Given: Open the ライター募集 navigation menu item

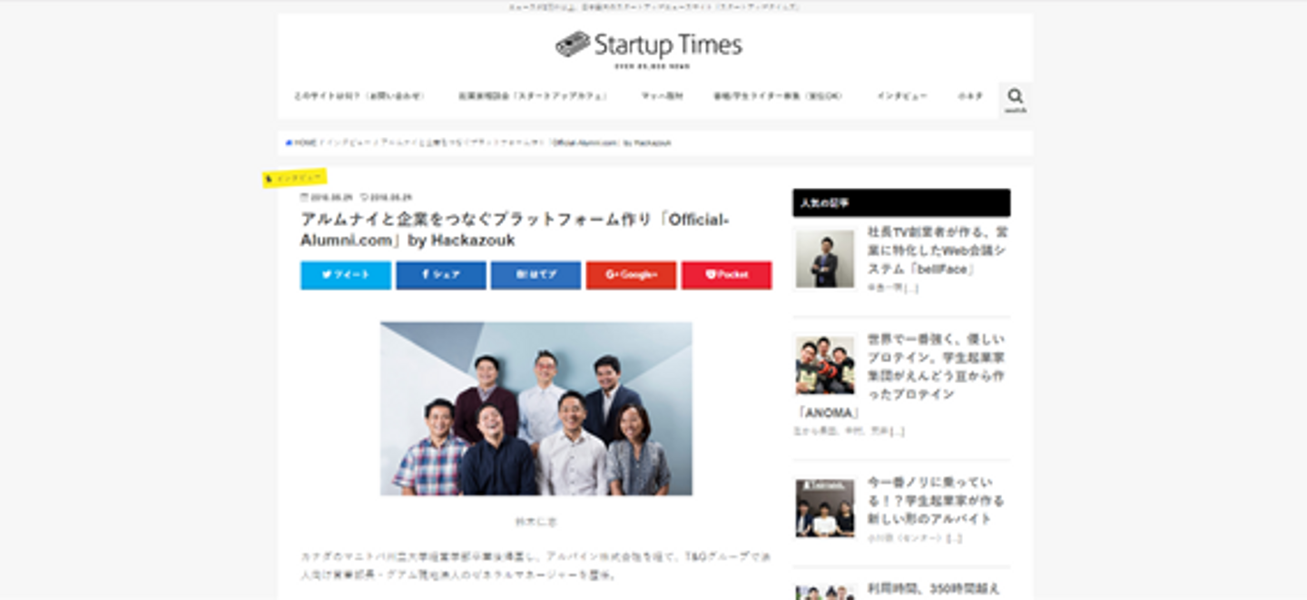Looking at the screenshot, I should pos(778,96).
